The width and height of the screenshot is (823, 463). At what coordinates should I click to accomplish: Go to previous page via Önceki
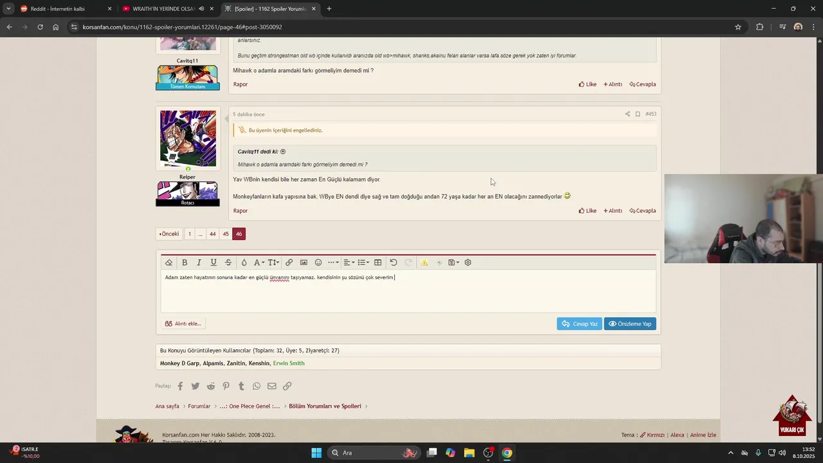coord(170,234)
